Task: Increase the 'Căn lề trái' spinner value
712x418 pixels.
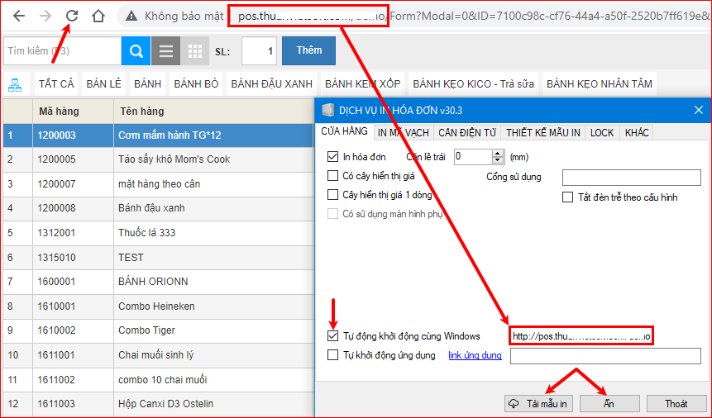Action: (x=497, y=152)
